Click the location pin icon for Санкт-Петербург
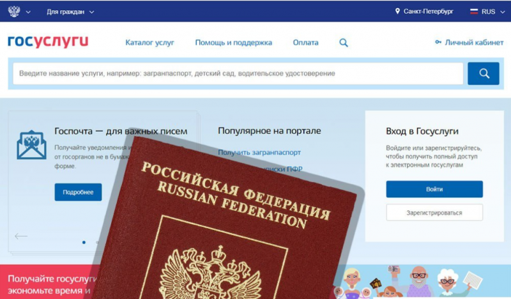Viewport: 511px width, 299px height. pyautogui.click(x=397, y=11)
